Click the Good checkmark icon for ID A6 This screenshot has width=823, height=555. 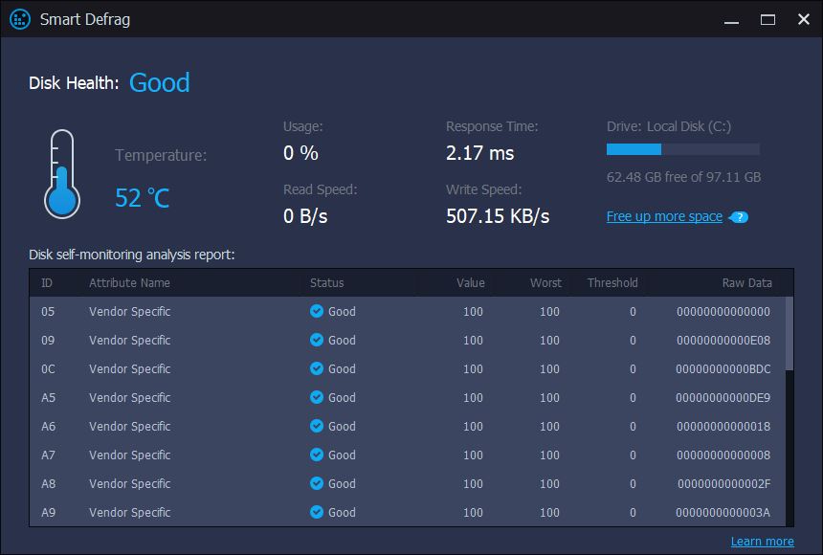[317, 426]
